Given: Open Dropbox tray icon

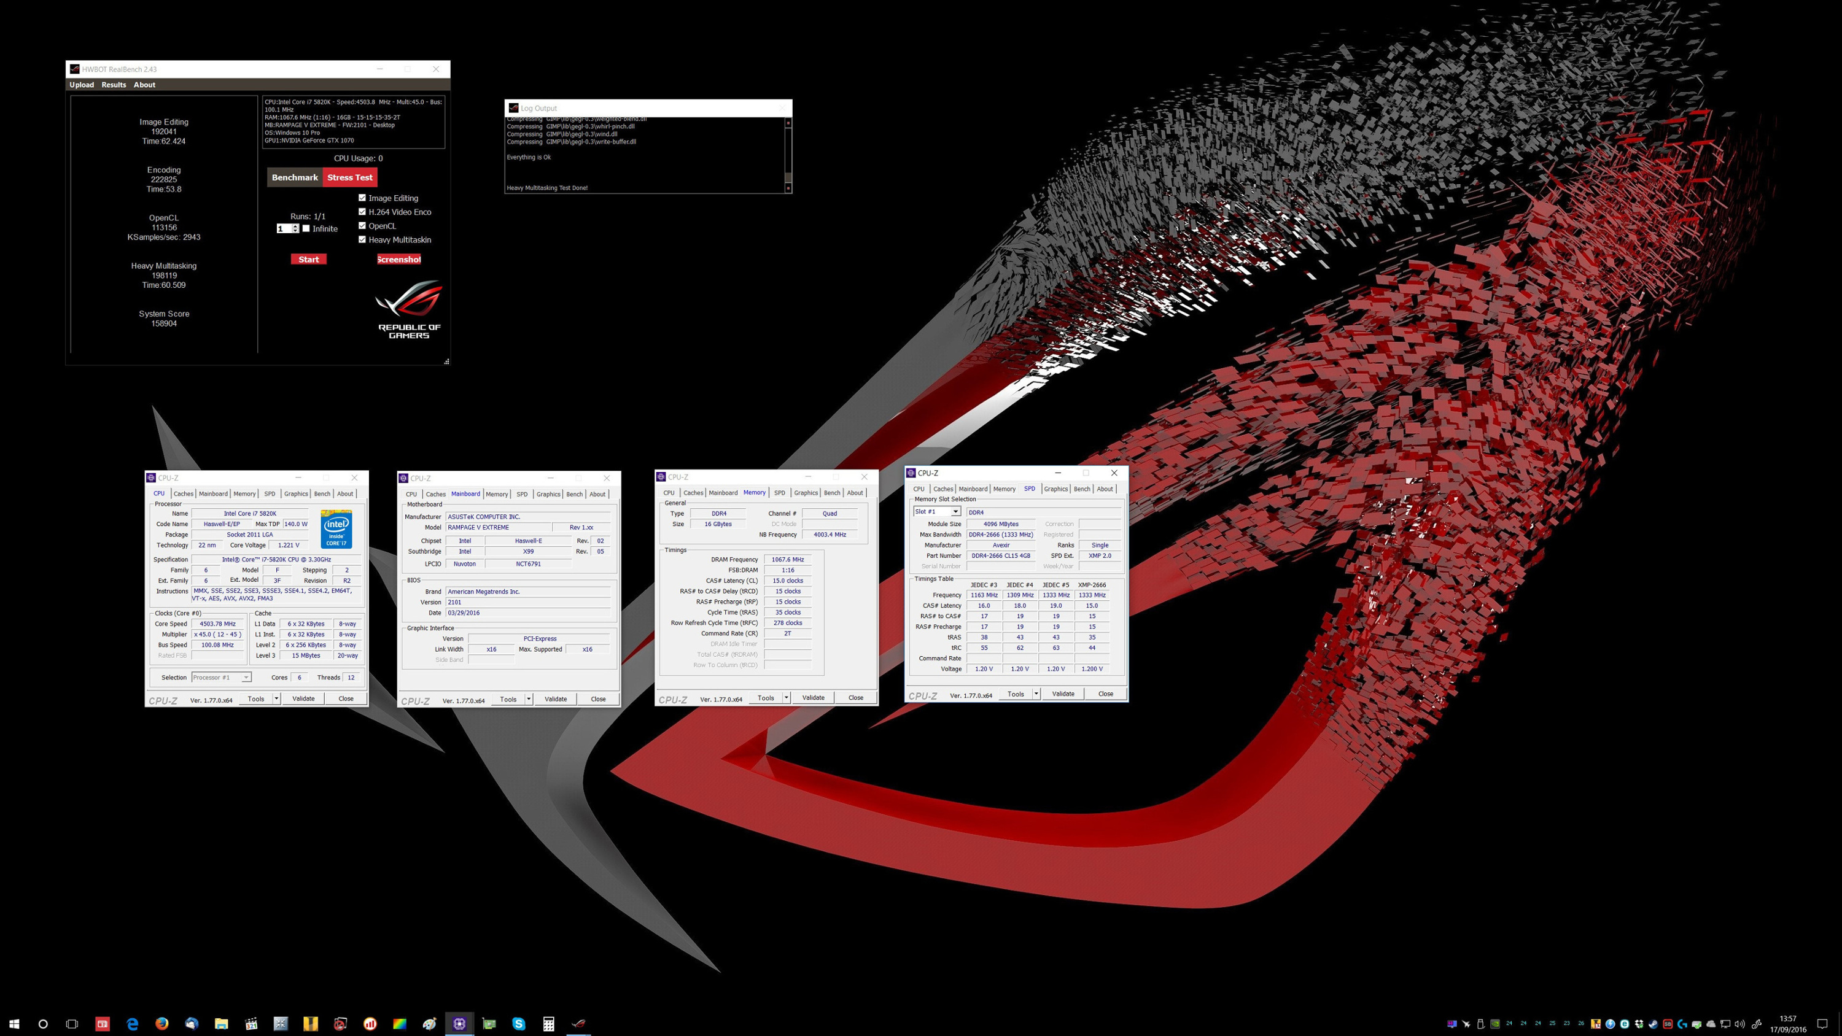Looking at the screenshot, I should 1639,1024.
